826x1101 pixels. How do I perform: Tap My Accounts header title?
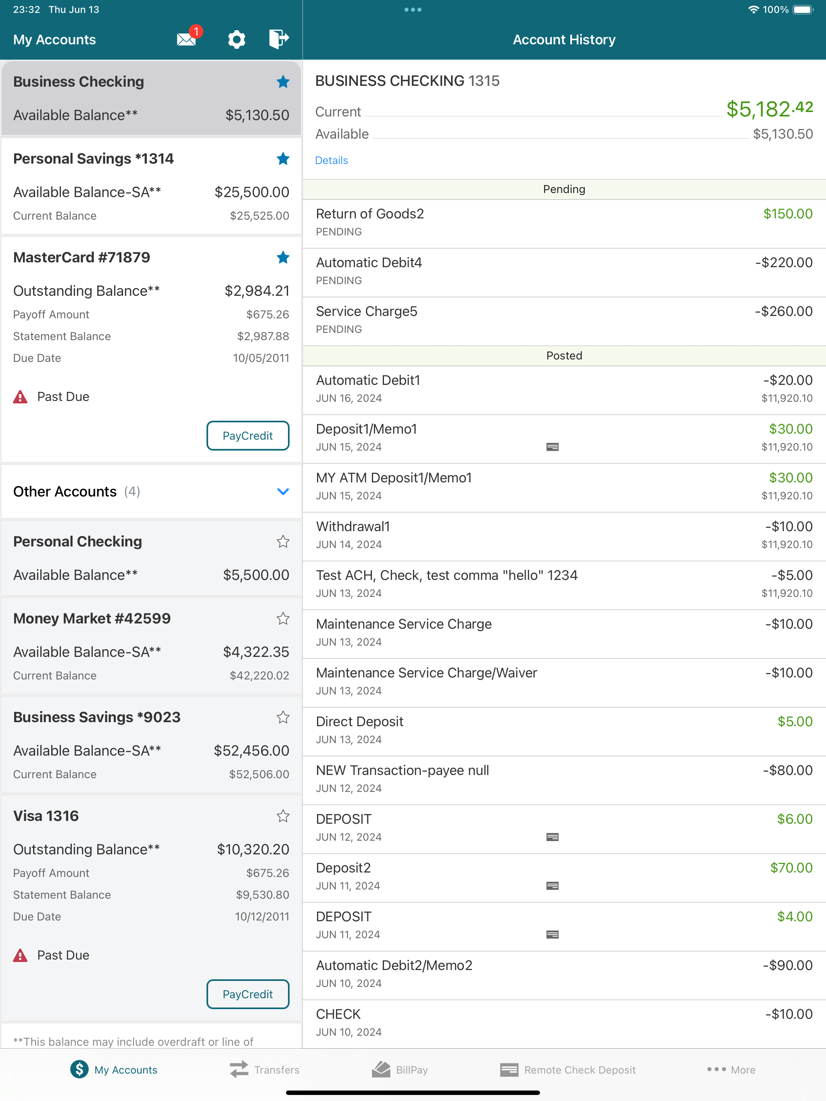click(54, 40)
